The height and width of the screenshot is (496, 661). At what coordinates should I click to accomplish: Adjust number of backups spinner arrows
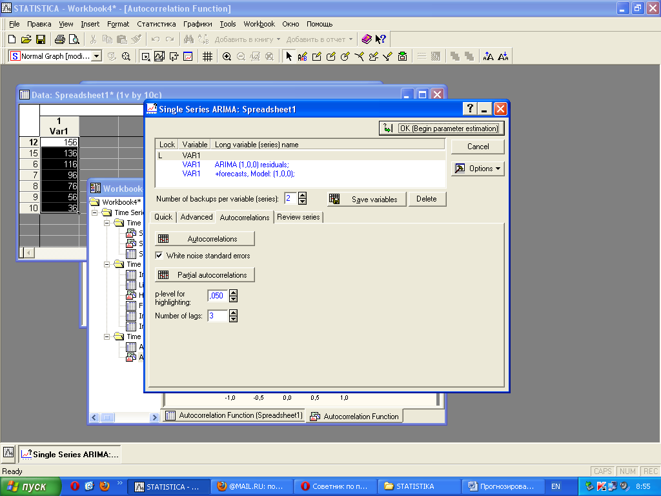point(302,198)
